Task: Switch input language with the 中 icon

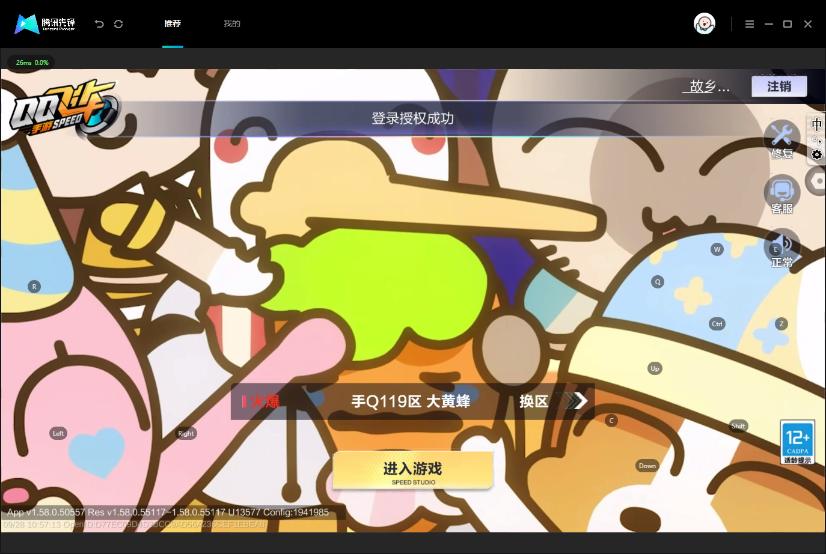Action: coord(816,124)
